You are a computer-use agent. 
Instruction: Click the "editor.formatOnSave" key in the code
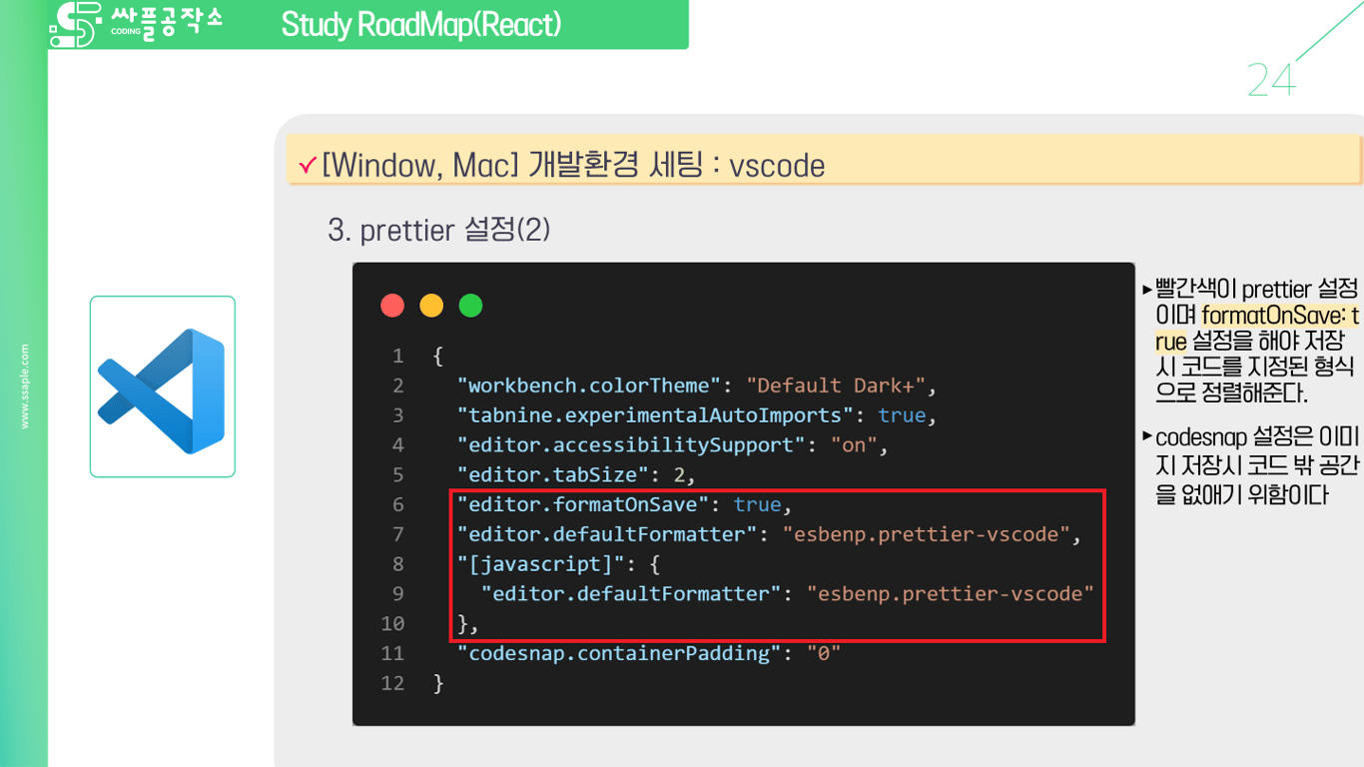584,504
